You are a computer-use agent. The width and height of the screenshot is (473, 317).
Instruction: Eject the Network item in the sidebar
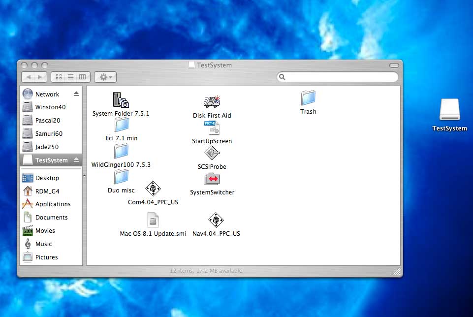point(76,94)
